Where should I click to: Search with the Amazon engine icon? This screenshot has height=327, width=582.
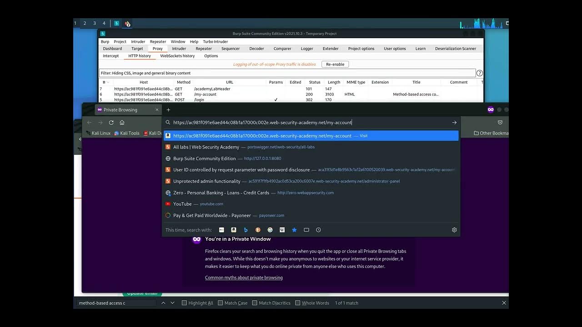tap(234, 230)
